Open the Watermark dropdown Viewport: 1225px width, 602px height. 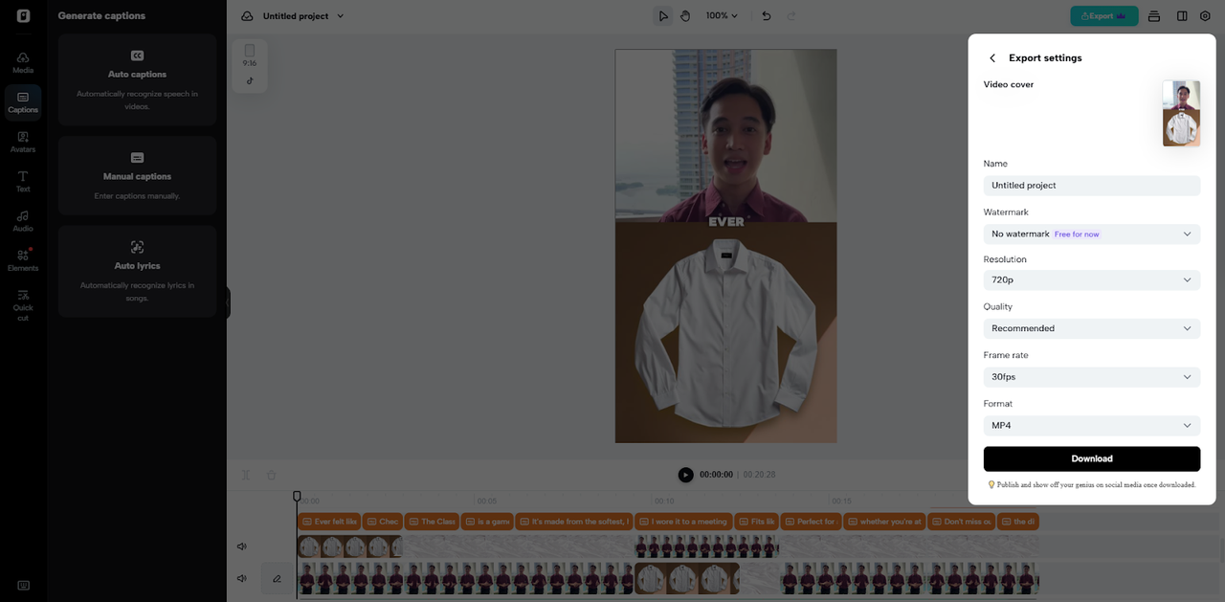click(x=1091, y=234)
